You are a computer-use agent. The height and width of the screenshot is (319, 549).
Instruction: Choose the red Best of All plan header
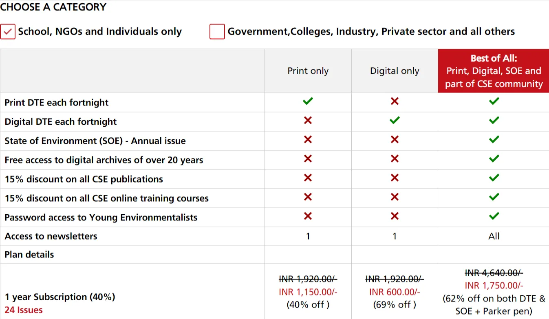click(494, 71)
